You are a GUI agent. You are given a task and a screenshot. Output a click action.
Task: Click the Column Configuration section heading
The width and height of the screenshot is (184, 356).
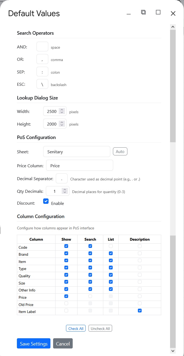(41, 216)
